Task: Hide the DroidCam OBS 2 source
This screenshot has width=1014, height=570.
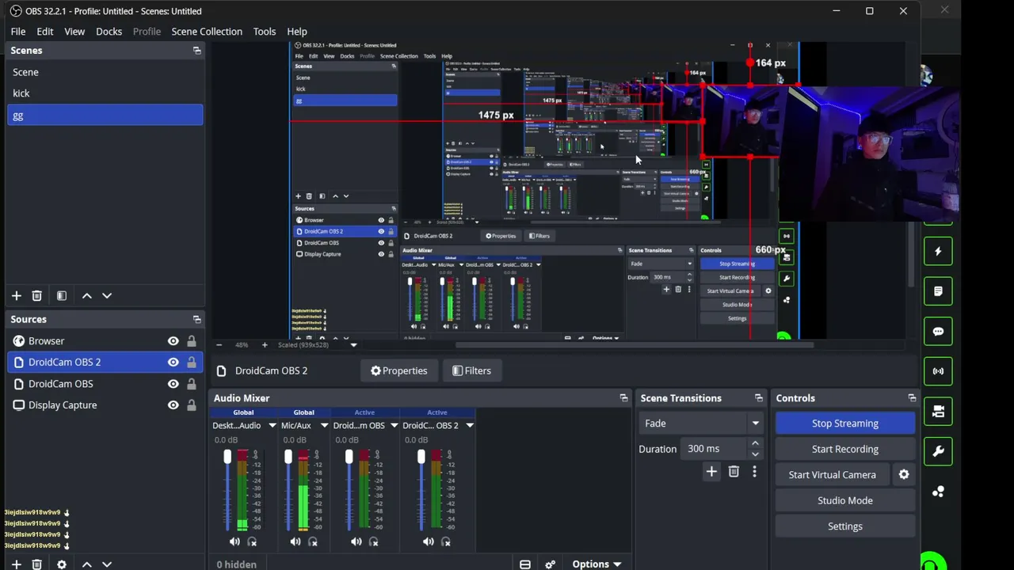Action: (173, 363)
